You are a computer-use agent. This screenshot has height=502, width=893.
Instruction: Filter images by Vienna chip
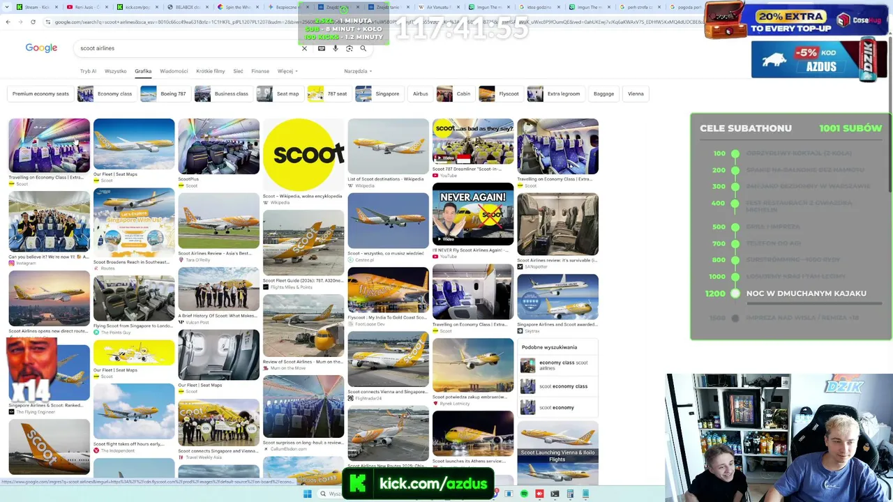pos(636,93)
